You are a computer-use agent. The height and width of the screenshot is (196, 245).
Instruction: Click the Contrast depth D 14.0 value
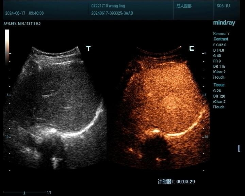click(x=218, y=50)
